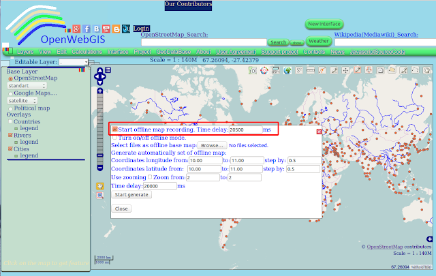Select the OpenStreetMap base layer radio
The height and width of the screenshot is (276, 436).
(11, 79)
